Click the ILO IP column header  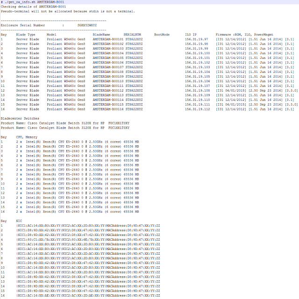click(191, 35)
